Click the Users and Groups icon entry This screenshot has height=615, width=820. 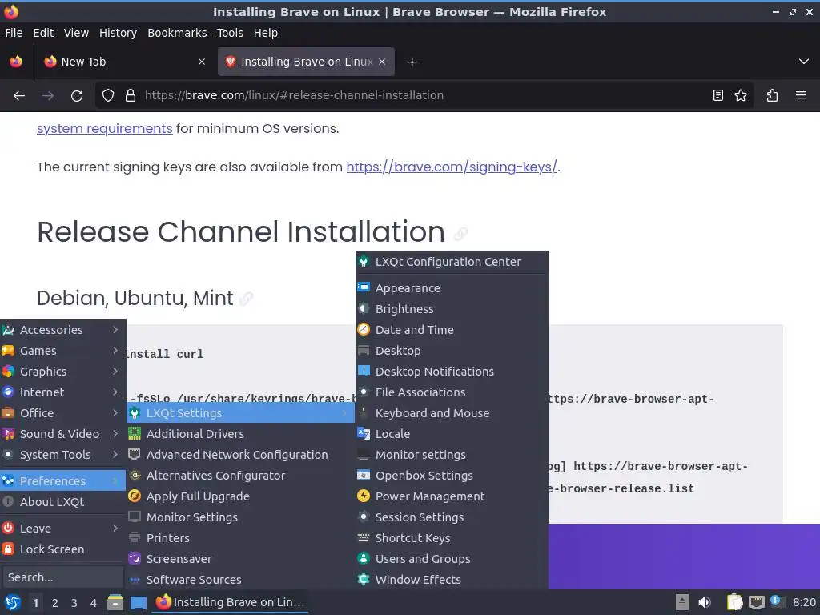pyautogui.click(x=364, y=558)
